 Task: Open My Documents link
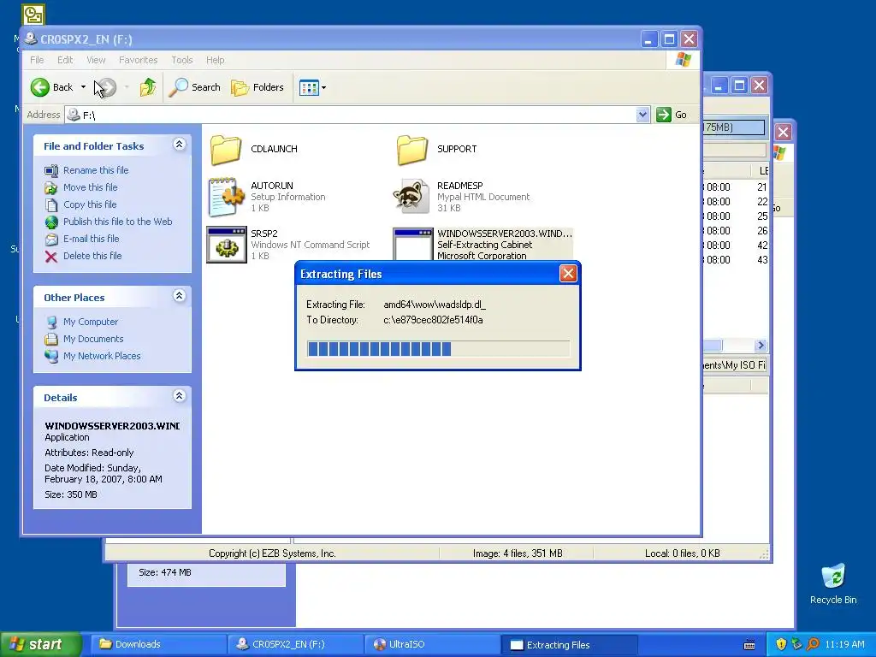pos(93,339)
